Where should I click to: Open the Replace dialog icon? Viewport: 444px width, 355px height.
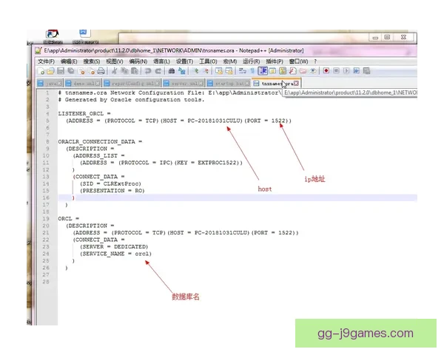tap(182, 71)
